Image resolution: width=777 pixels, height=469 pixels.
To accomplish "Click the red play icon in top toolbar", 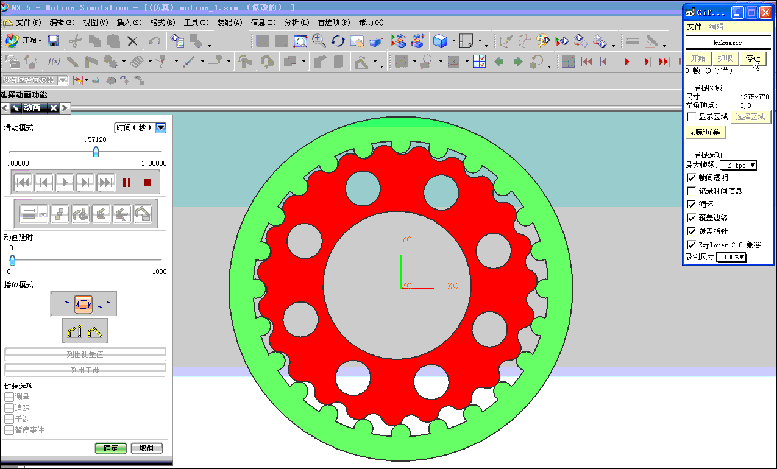I will pyautogui.click(x=626, y=62).
